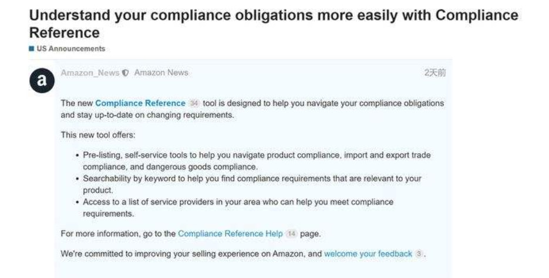Screen dimensions: 549x278
Task: Click the blue US Announcements category square
Action: (32, 49)
